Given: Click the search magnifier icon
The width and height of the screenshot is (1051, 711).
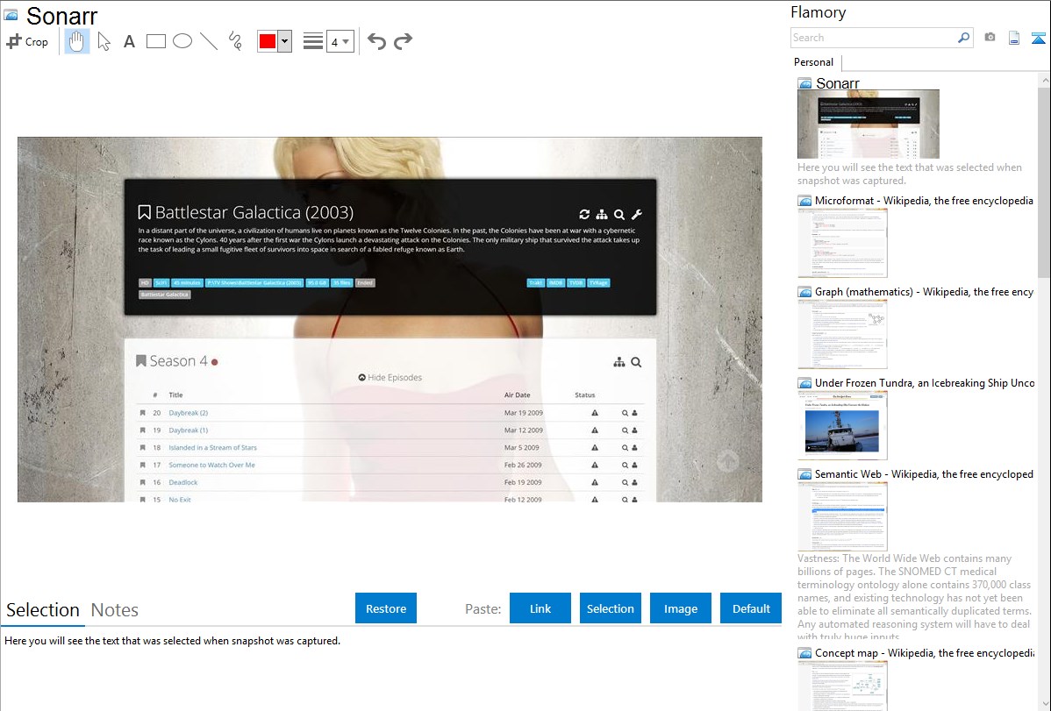Looking at the screenshot, I should [x=964, y=38].
